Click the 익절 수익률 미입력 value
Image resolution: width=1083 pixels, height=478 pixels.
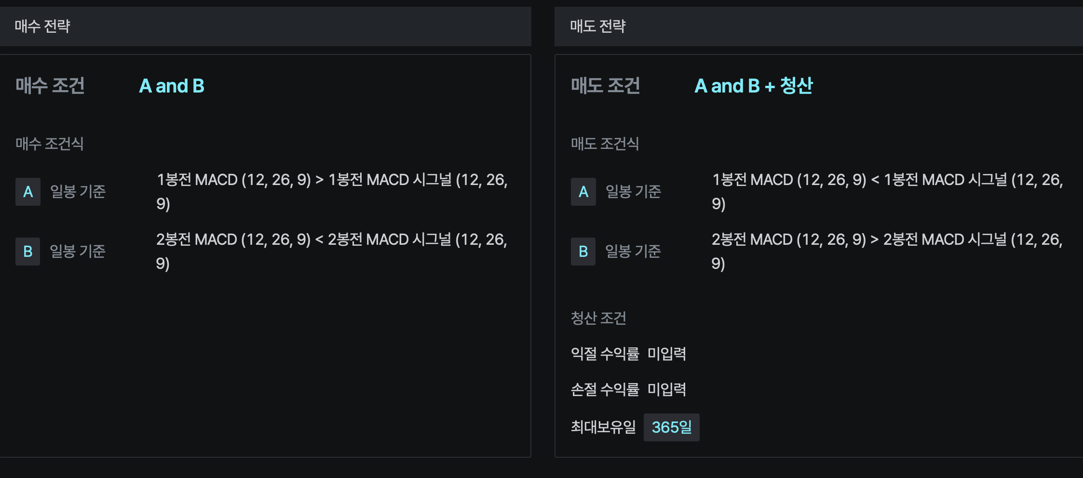pos(666,354)
